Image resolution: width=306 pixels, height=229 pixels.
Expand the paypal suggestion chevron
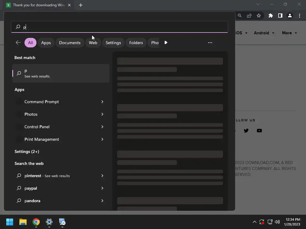pos(102,188)
